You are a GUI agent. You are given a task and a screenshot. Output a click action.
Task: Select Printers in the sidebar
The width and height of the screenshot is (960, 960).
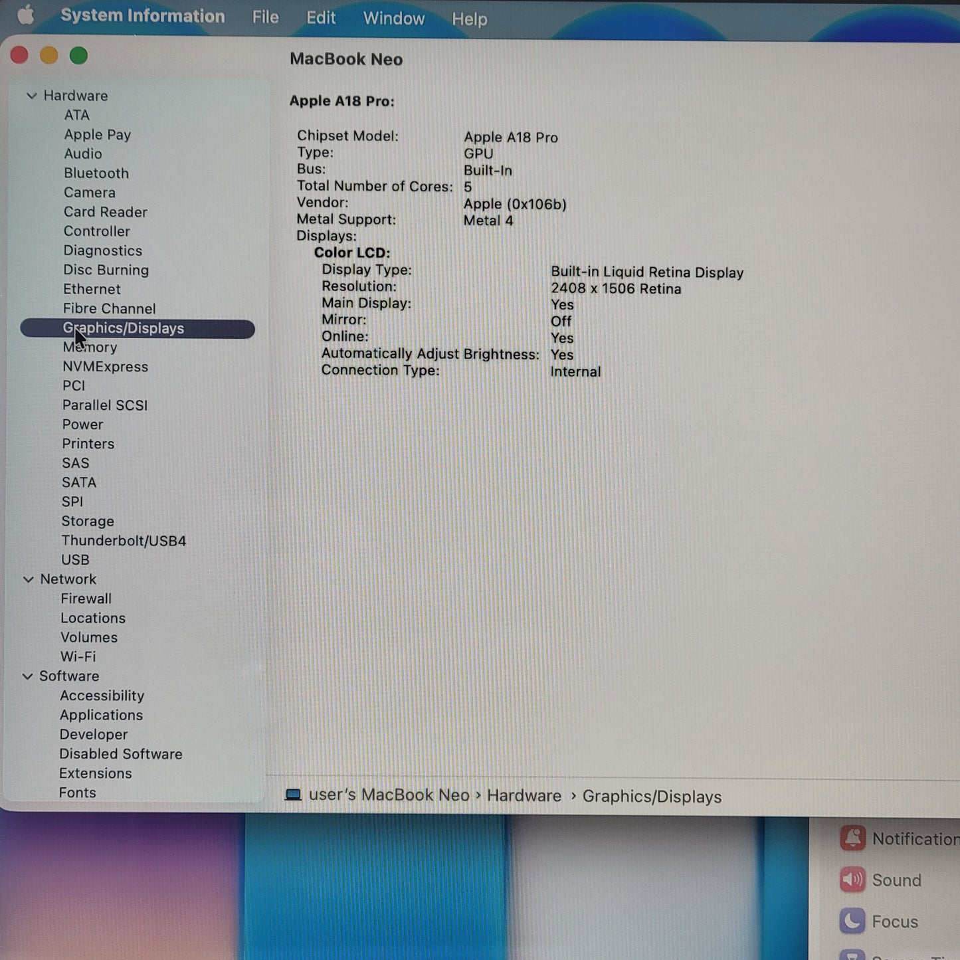point(88,444)
